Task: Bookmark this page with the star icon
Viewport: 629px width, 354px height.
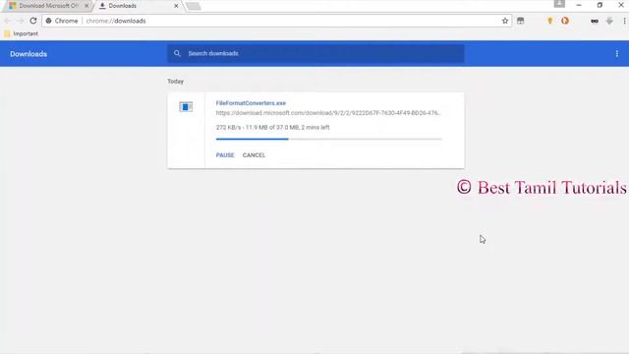Action: 505,21
